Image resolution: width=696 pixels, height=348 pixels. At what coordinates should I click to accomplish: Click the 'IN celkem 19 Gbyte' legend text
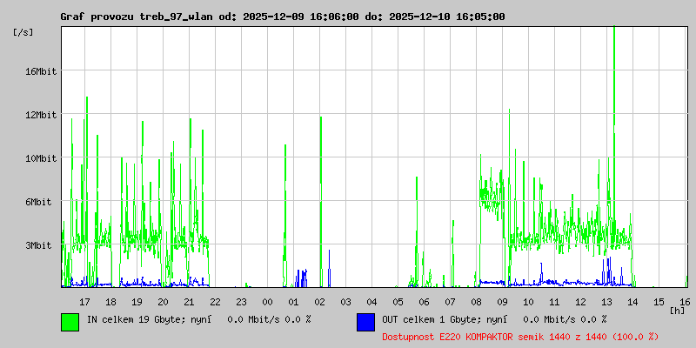[x=137, y=319]
